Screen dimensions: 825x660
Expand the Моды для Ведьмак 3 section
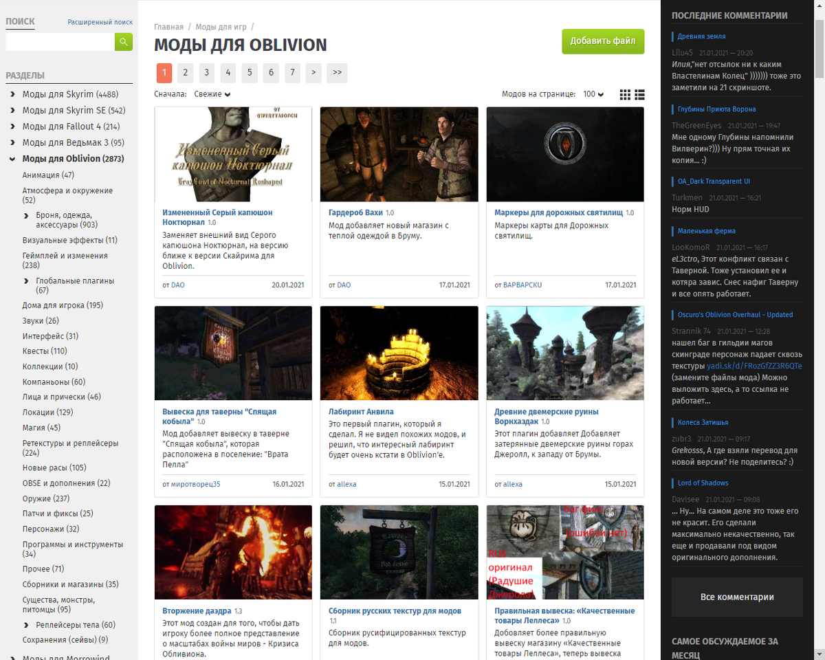pyautogui.click(x=13, y=142)
